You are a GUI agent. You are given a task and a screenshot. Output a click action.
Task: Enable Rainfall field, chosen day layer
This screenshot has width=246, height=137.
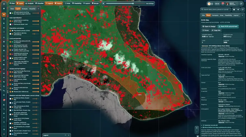11,110
